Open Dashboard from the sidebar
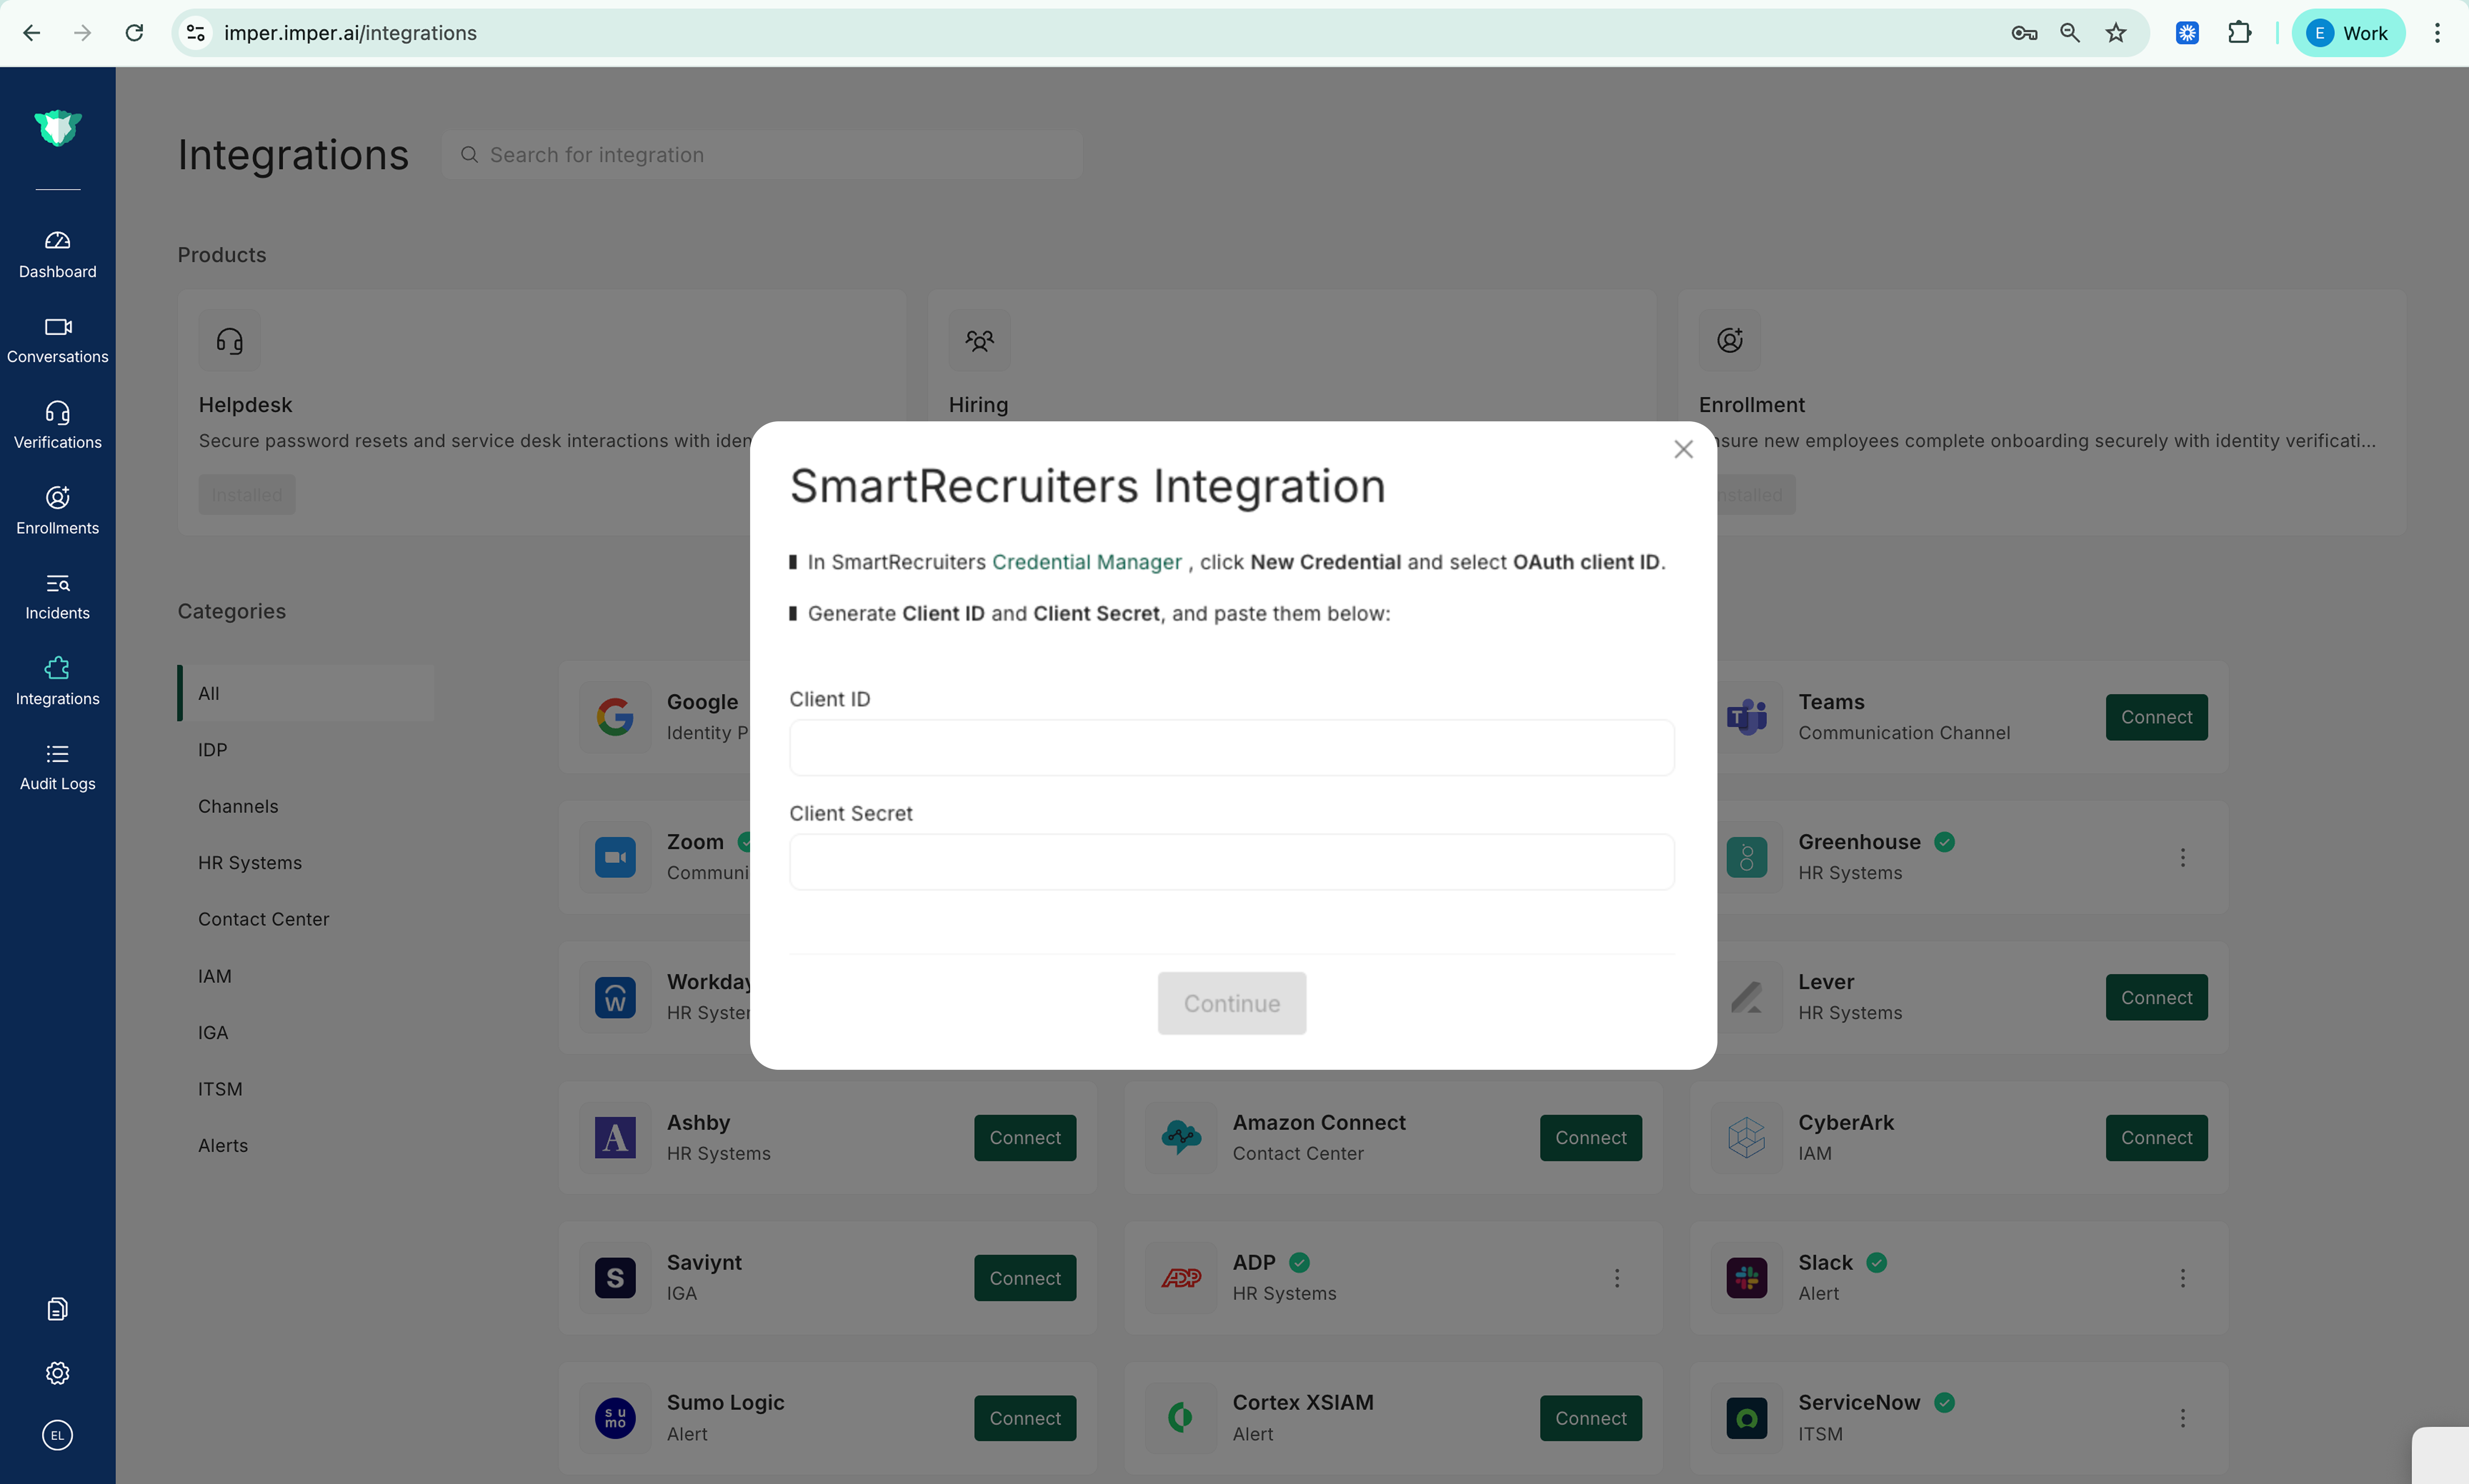This screenshot has width=2469, height=1484. coord(57,255)
